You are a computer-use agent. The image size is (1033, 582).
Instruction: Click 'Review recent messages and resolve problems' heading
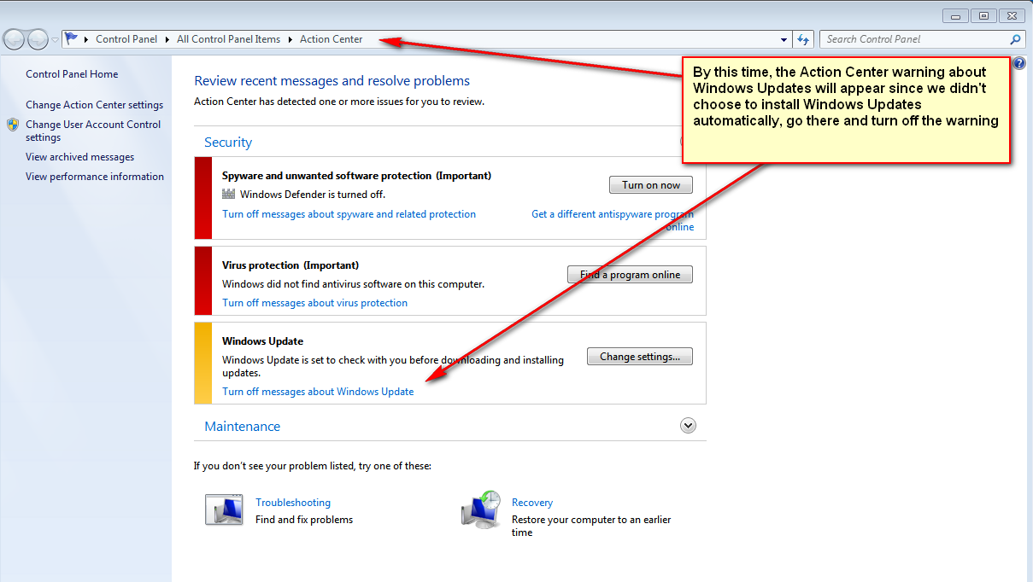(332, 81)
